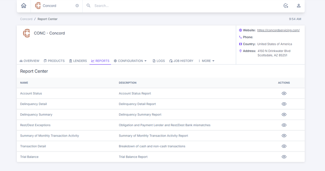The image size is (325, 171).
Task: Click the address location pin icon
Action: pyautogui.click(x=240, y=51)
